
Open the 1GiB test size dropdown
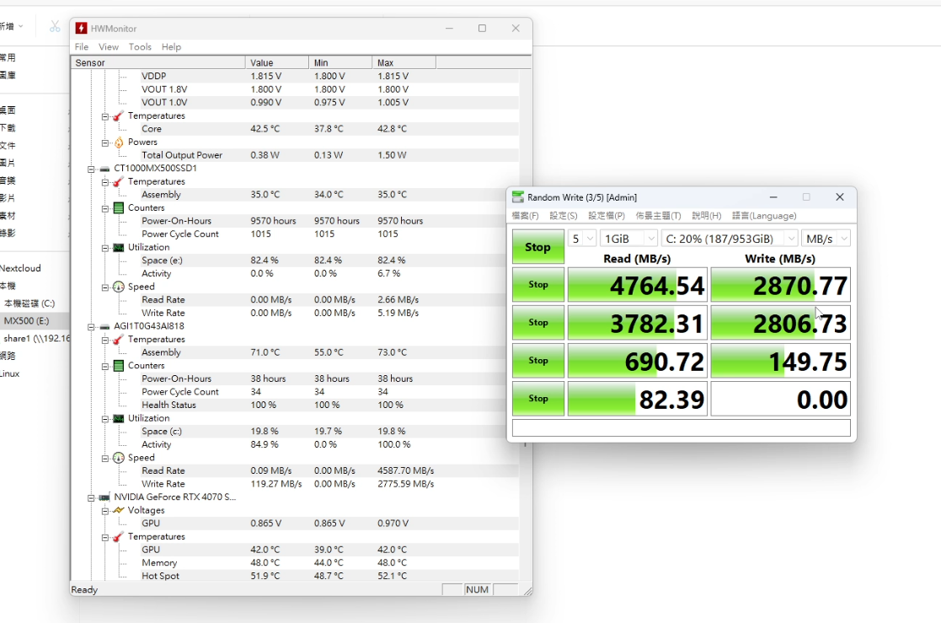[628, 239]
